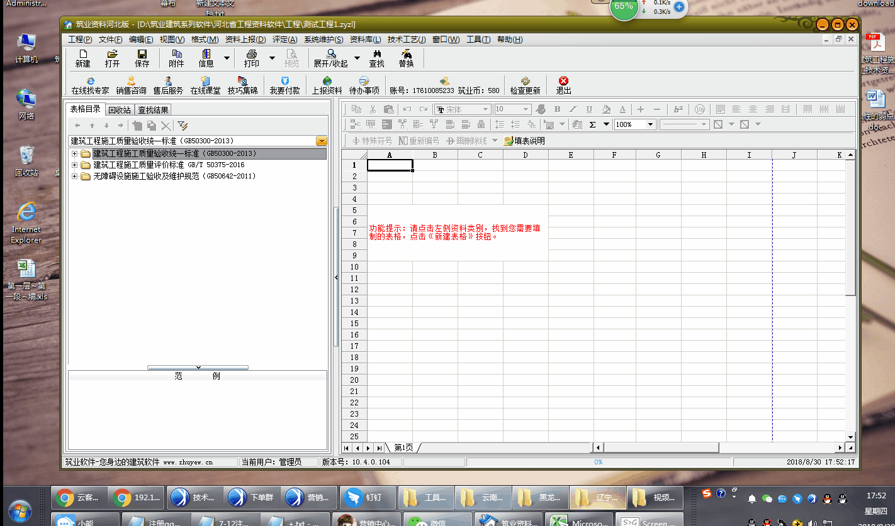Open 上报资料 report upload
895x526 pixels.
click(327, 85)
